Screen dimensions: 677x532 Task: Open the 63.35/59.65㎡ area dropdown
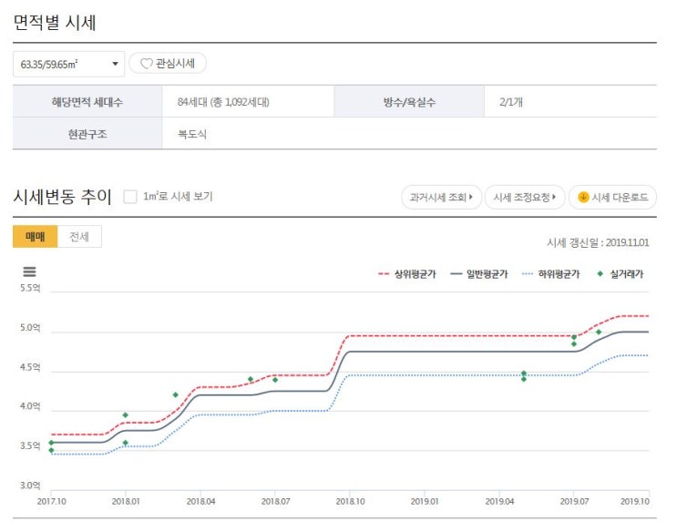click(68, 64)
